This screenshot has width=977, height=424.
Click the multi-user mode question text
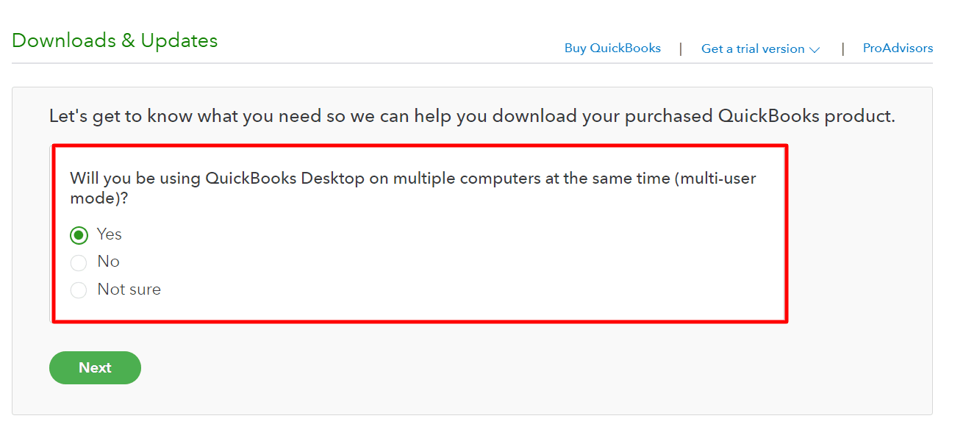point(412,188)
